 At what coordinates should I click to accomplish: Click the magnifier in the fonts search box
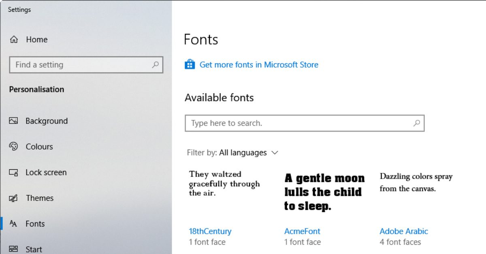coord(416,123)
